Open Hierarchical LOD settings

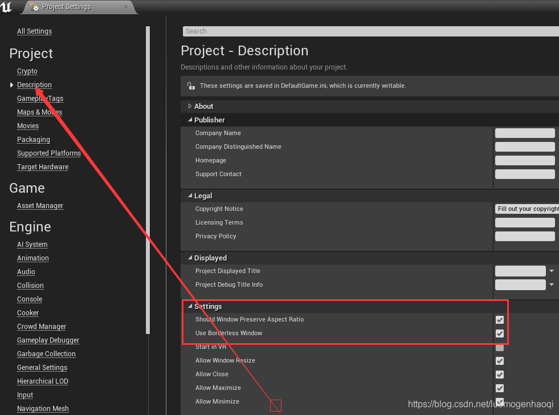[x=43, y=381]
